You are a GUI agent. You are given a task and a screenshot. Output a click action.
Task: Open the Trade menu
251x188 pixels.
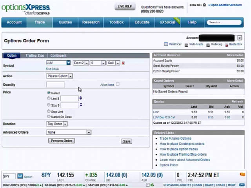pyautogui.click(x=40, y=22)
